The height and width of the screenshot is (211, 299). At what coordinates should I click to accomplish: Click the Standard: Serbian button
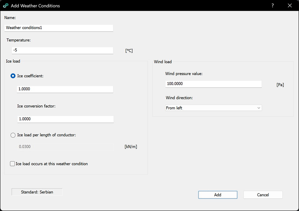pos(37,192)
